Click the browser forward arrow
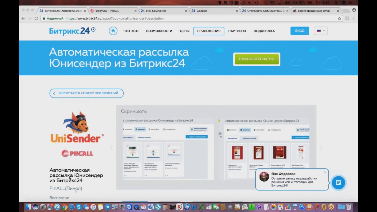The height and width of the screenshot is (212, 377). click(x=30, y=18)
